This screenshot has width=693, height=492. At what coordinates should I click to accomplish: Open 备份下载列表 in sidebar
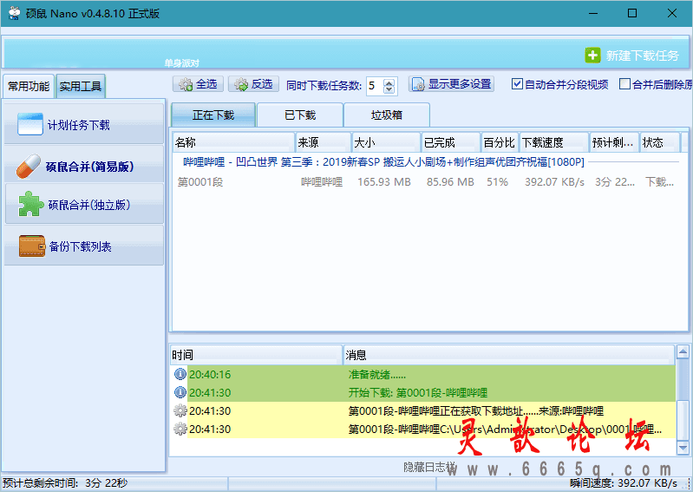[84, 246]
